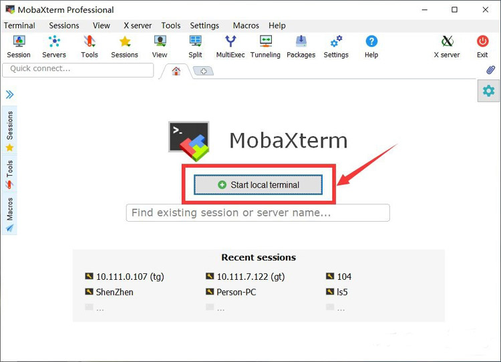Open the Macros vertical sidebar tab
Image resolution: width=501 pixels, height=362 pixels.
click(x=9, y=214)
